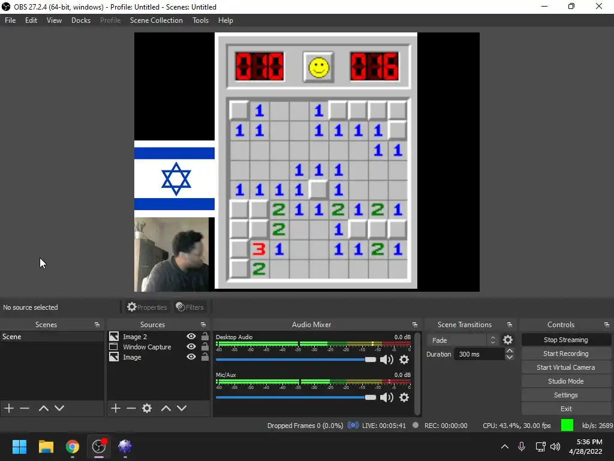
Task: Click the Duration 300 ms field
Action: point(479,354)
